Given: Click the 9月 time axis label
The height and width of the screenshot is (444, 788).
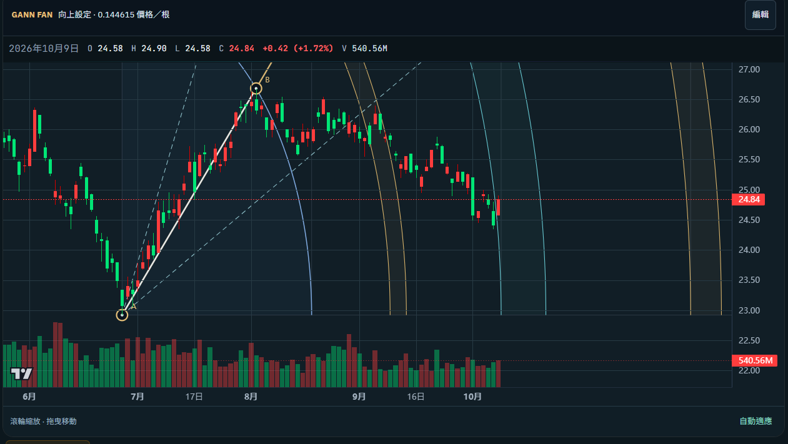Looking at the screenshot, I should (x=359, y=397).
